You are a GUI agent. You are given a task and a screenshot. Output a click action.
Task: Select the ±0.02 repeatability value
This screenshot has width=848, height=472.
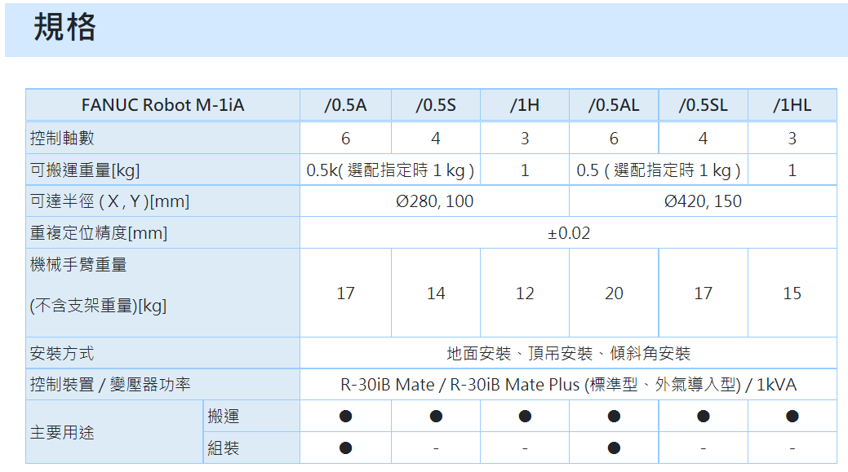click(x=568, y=233)
